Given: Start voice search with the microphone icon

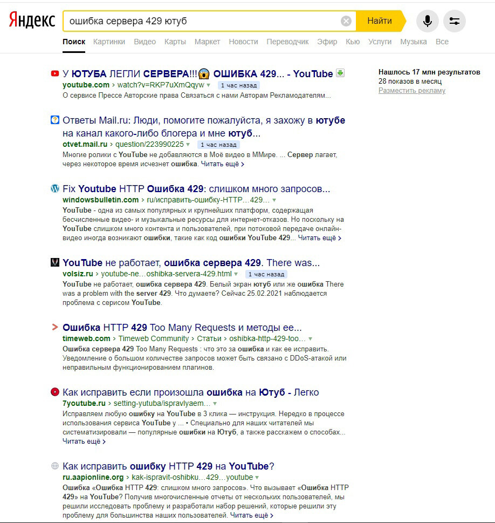Looking at the screenshot, I should pos(428,21).
